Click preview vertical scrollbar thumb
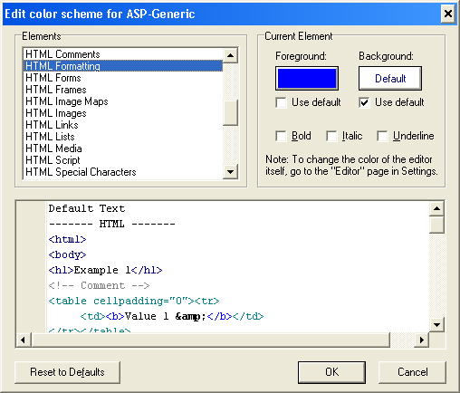Screen dimensions: 460x393 [x=436, y=225]
